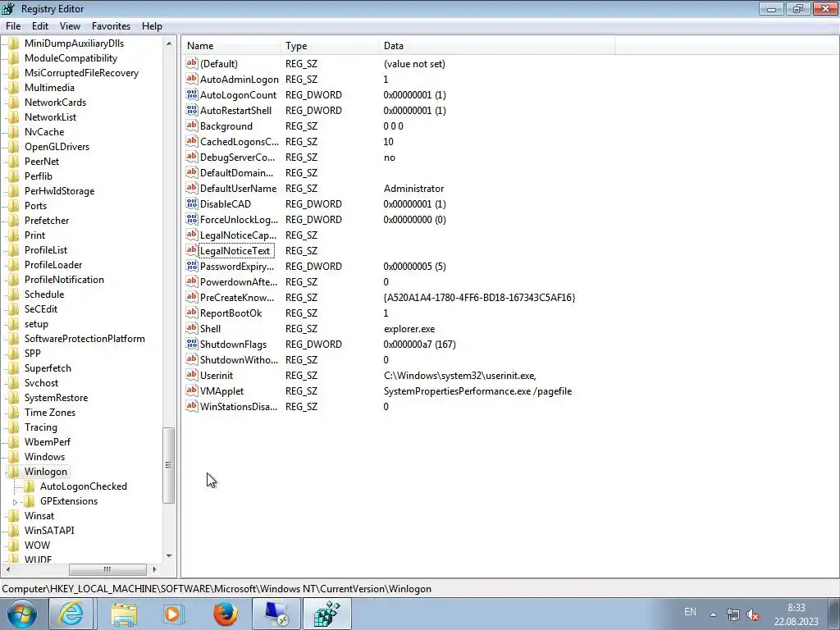Viewport: 840px width, 630px height.
Task: Click the string icon of DefaultUserName
Action: coord(192,188)
